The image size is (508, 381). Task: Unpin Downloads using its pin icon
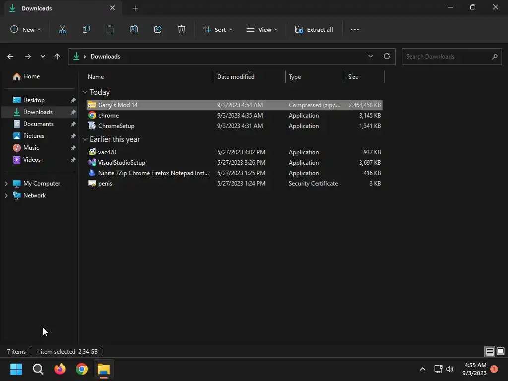click(73, 112)
